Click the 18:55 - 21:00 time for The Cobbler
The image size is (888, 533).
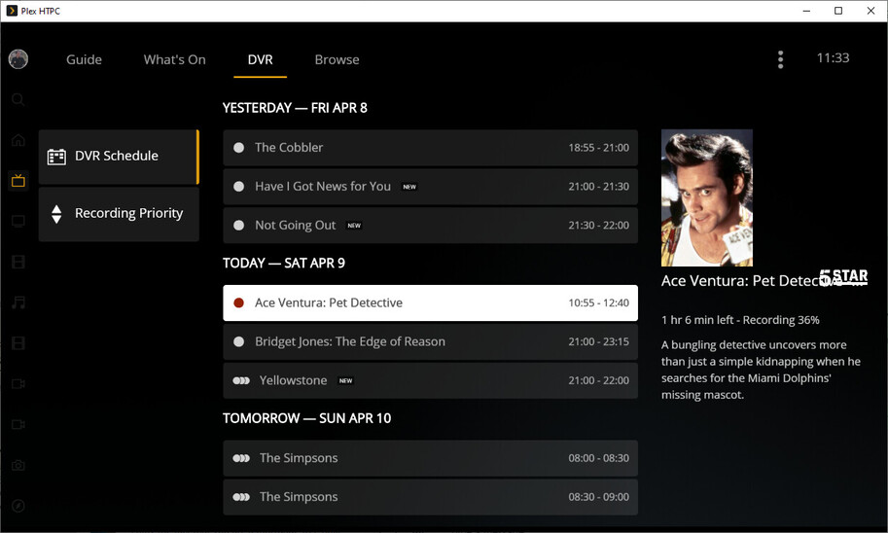click(598, 147)
